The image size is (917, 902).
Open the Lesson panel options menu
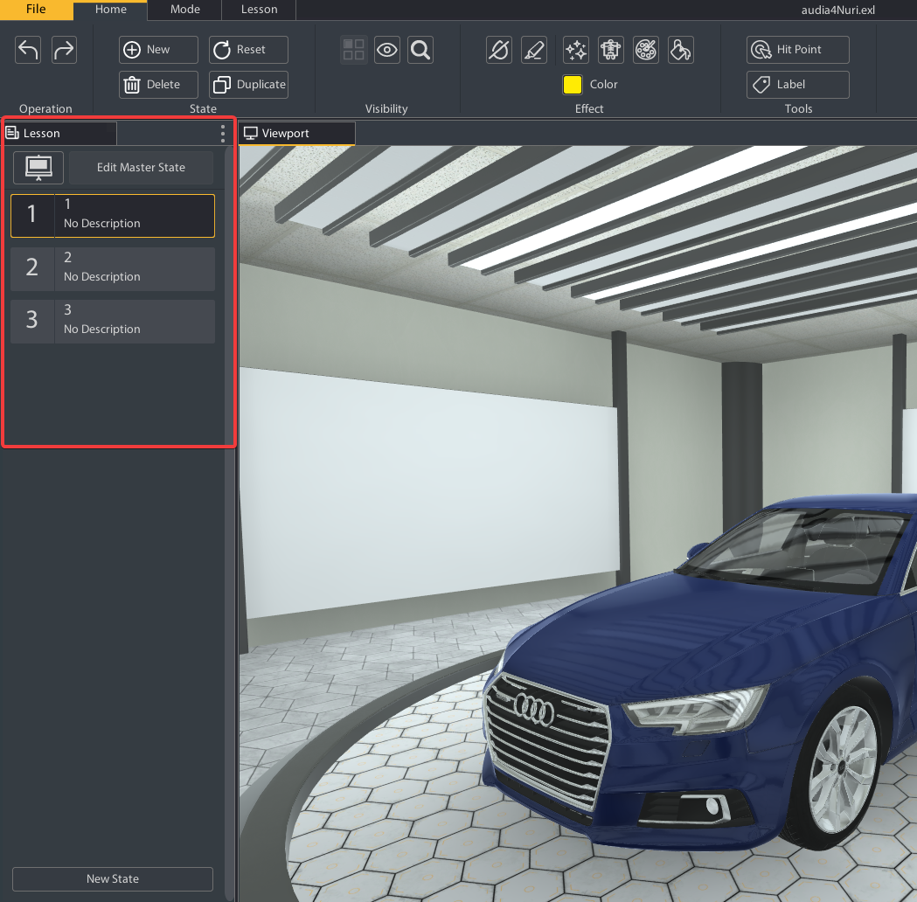click(x=223, y=134)
